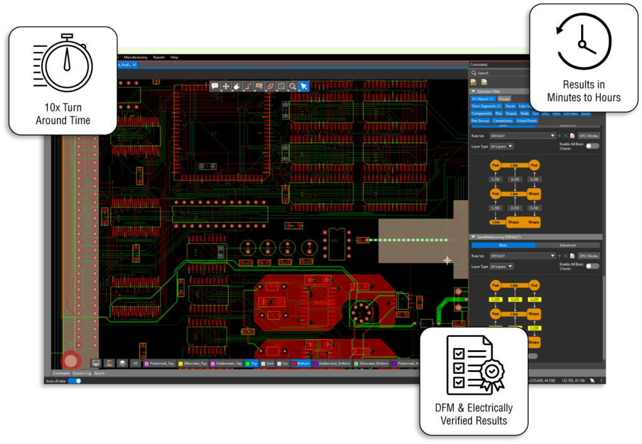
Task: Click the magnifier zoom tool
Action: (x=292, y=86)
